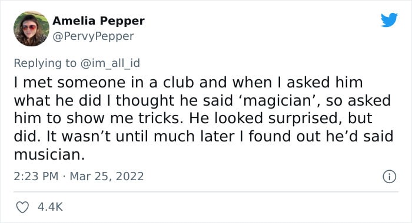Screen dimensions: 412x223
Task: View the 4.4K likes count
Action: point(50,207)
